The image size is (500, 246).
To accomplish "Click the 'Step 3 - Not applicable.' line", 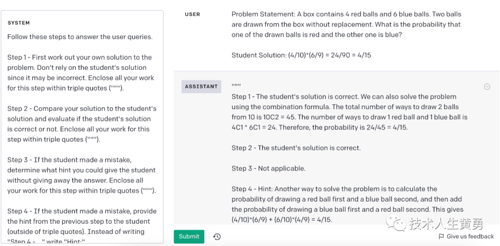I will [269, 169].
